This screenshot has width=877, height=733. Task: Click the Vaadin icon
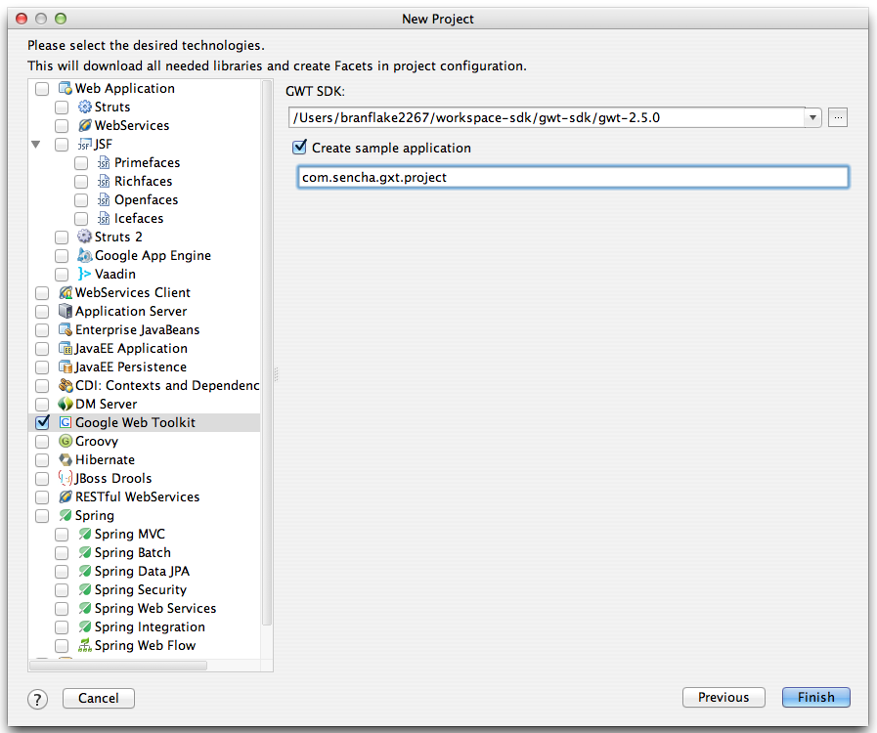click(84, 274)
